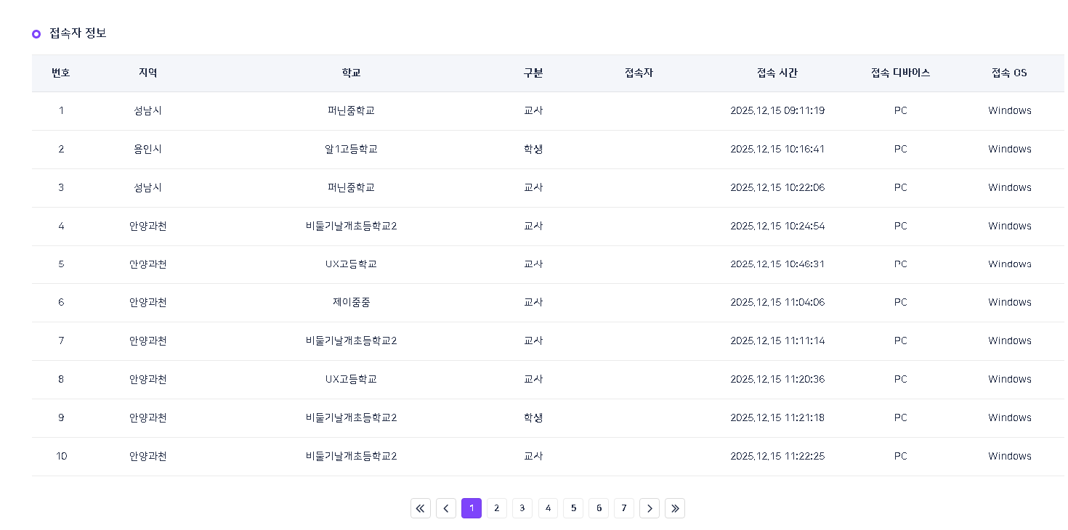
Task: Select row number 10
Action: point(61,457)
